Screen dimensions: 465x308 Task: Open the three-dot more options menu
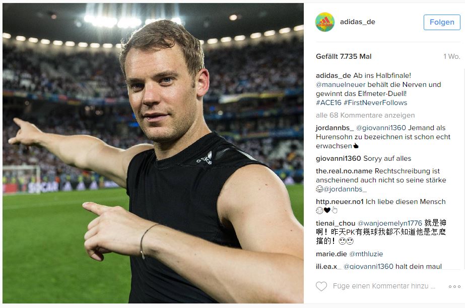tap(454, 286)
